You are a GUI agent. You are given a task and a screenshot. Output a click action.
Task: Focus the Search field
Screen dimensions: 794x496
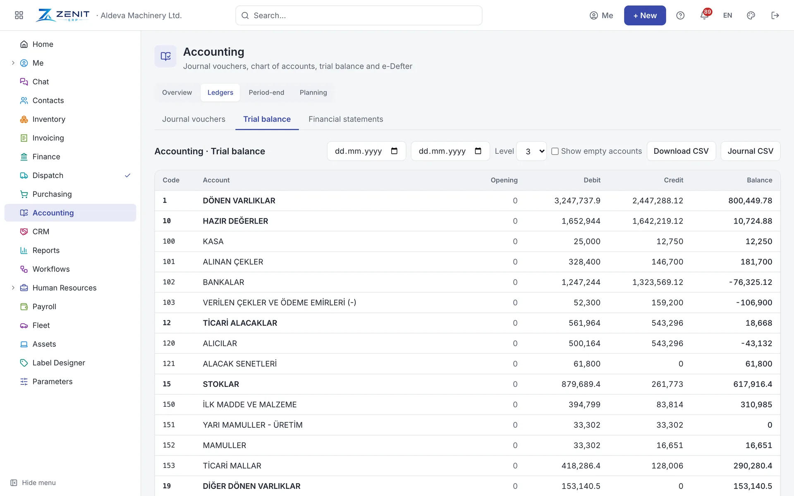[359, 15]
